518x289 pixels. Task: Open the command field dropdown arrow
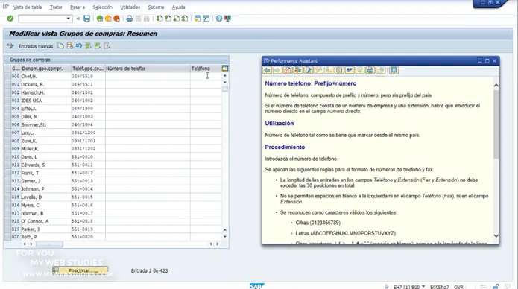click(69, 19)
